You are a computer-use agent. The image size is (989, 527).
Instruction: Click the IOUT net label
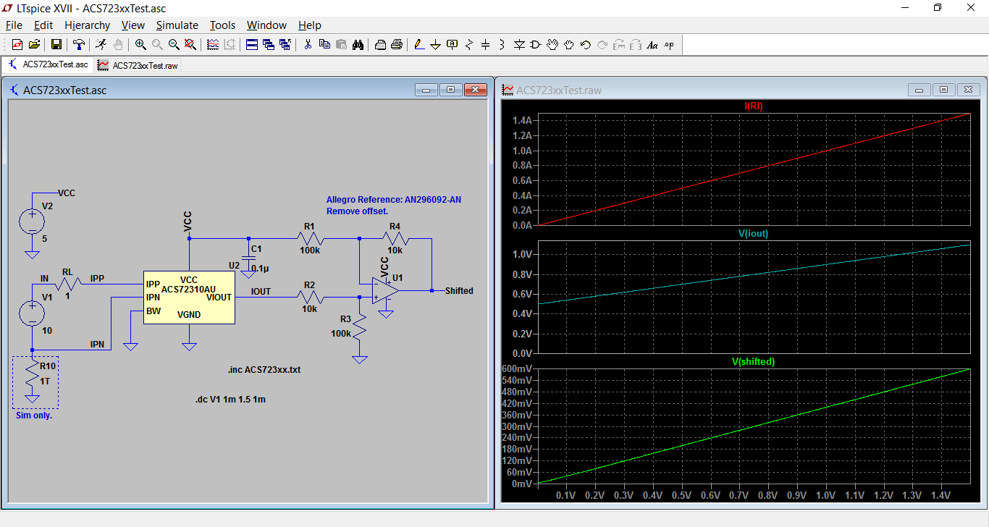261,292
